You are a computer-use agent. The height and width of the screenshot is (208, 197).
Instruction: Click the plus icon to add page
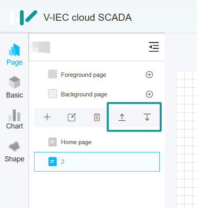[x=47, y=117]
